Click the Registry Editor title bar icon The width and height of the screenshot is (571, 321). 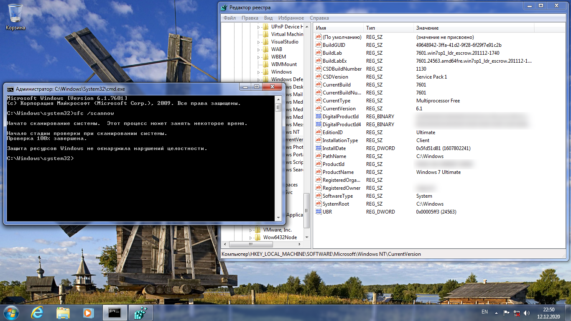(x=224, y=8)
